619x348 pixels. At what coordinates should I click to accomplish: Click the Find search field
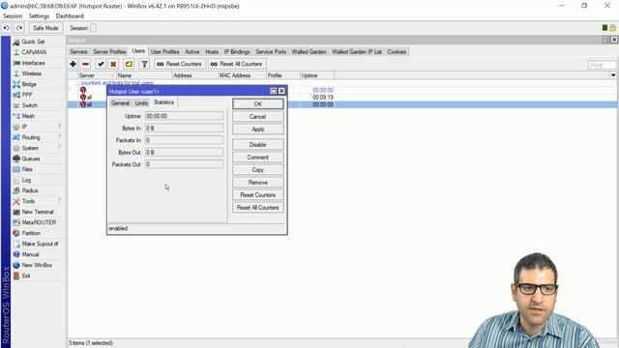[x=602, y=65]
